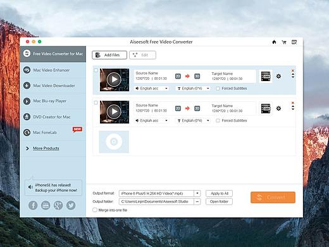
Task: Tick the first video's selection checkbox
Action: (x=96, y=70)
